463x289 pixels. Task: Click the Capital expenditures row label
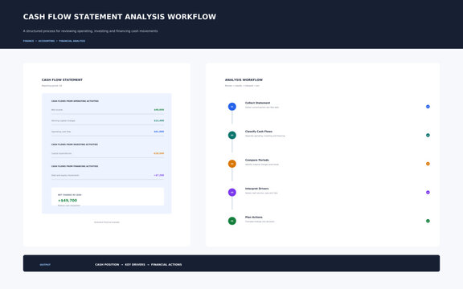click(x=61, y=153)
